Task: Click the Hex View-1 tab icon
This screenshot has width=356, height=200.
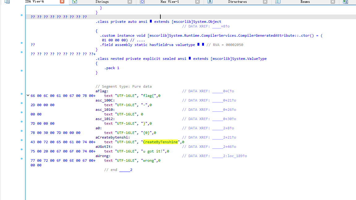Action: coord(142,2)
